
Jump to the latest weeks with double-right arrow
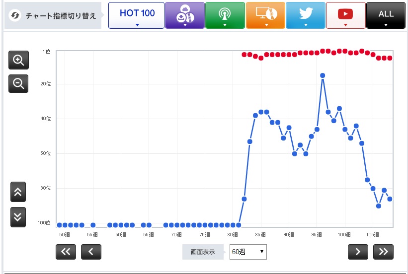pos(383,251)
